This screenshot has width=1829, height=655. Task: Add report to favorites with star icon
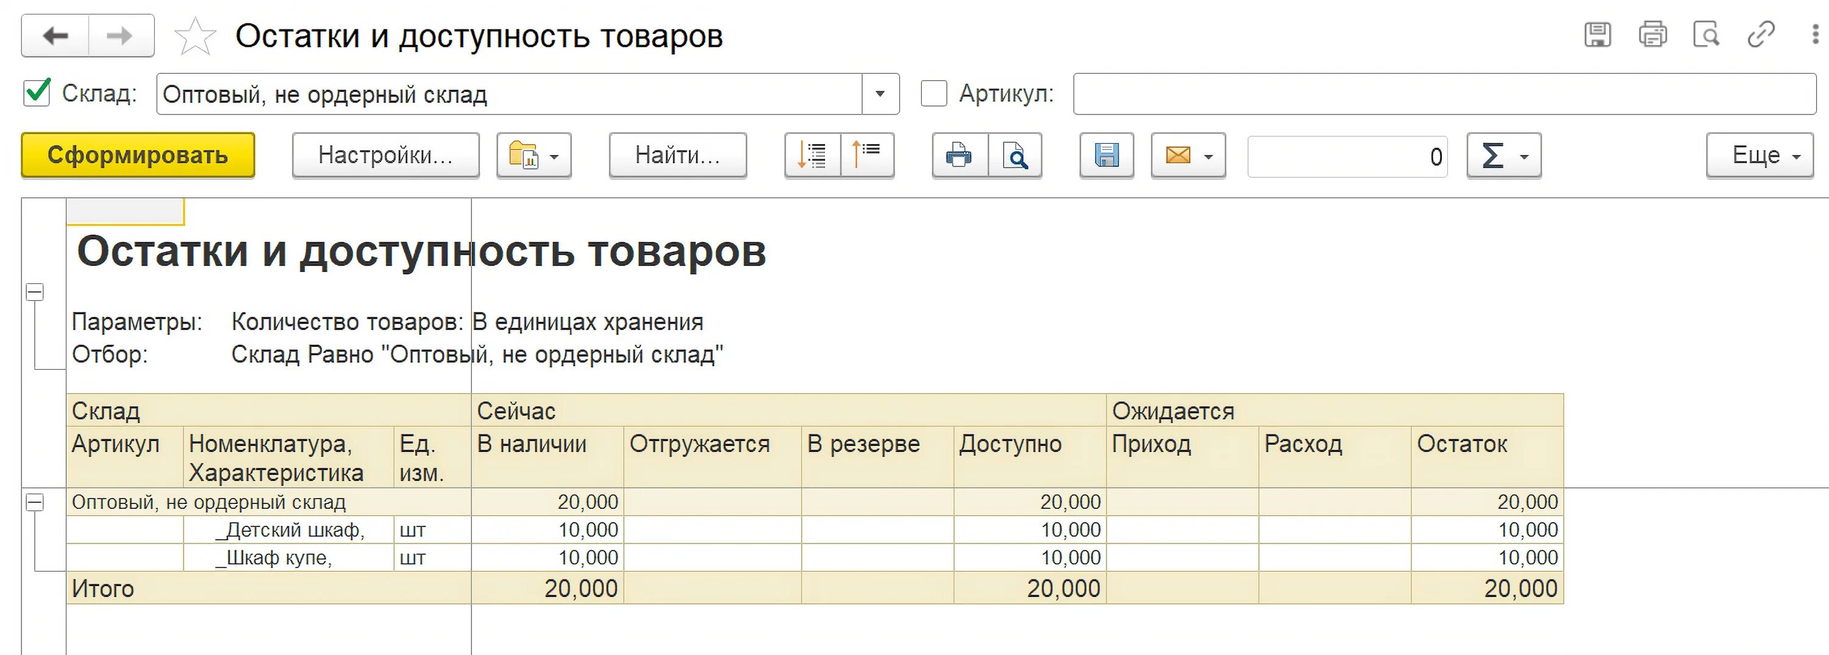click(x=194, y=36)
